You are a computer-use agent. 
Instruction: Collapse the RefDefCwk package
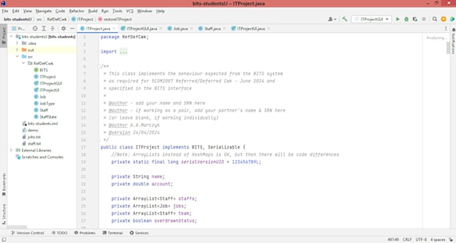[x=23, y=64]
